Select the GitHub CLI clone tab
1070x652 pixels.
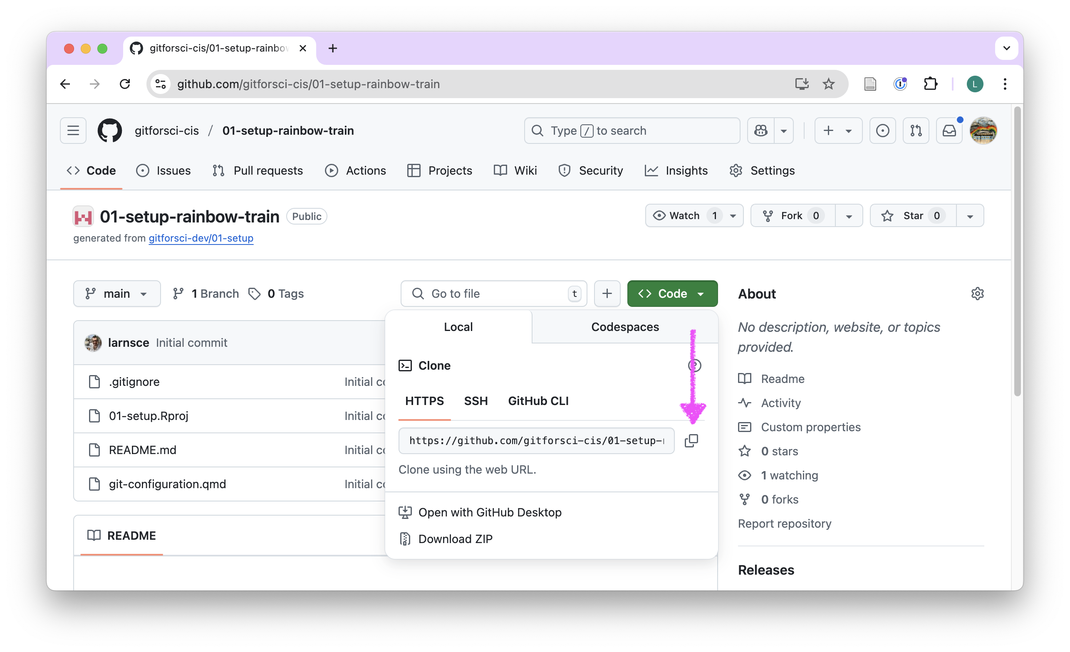[538, 401]
